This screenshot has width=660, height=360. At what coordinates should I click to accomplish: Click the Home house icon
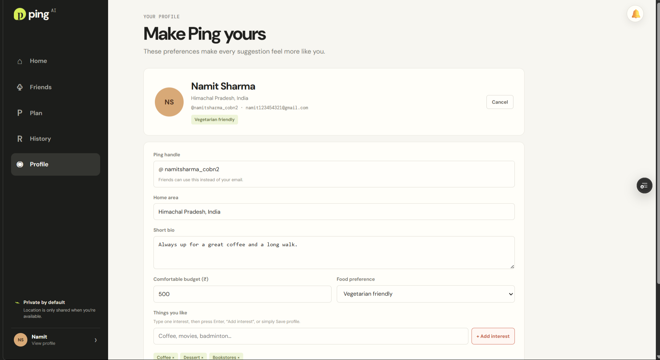20,61
